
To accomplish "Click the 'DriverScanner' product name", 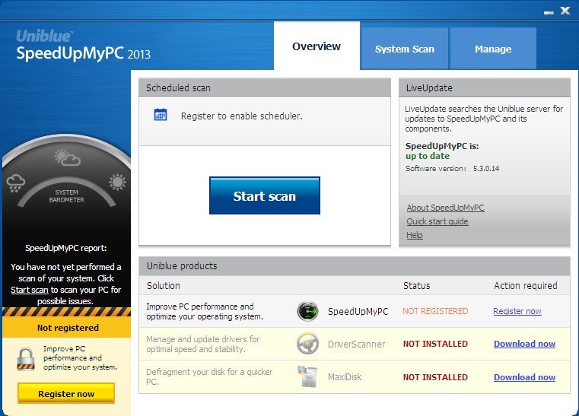I will (x=356, y=344).
